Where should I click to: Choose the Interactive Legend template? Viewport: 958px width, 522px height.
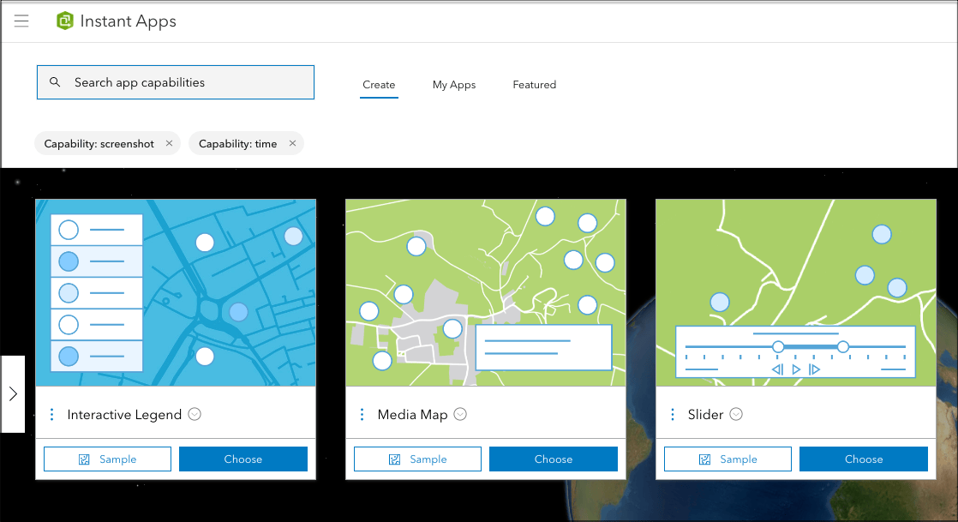[x=242, y=459]
